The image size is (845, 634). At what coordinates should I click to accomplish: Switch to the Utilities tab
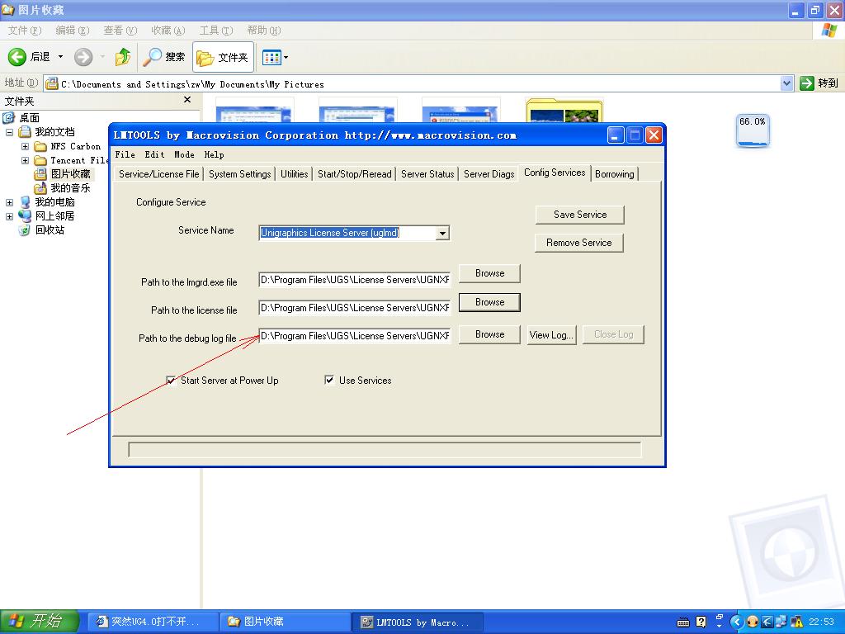point(295,173)
